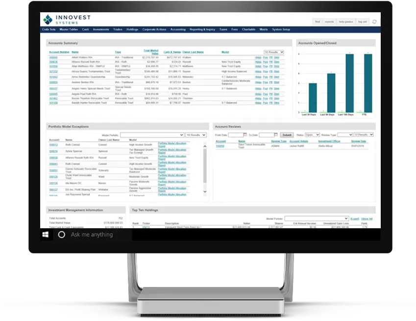Open Model Portfolio dropdown in Top Ten Holdings
416x321 pixels.
pyautogui.click(x=317, y=218)
